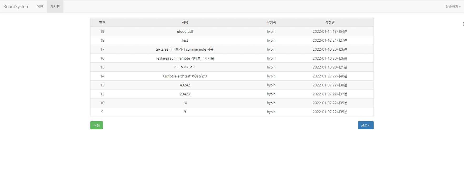Click number cell 15

(102, 67)
